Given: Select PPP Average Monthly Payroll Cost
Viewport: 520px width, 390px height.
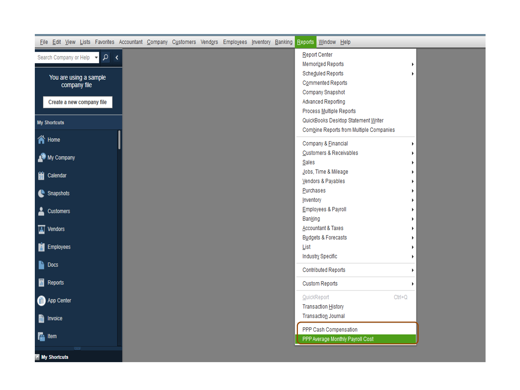Looking at the screenshot, I should click(356, 339).
